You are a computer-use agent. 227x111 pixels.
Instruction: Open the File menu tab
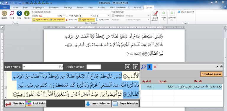point(5,7)
